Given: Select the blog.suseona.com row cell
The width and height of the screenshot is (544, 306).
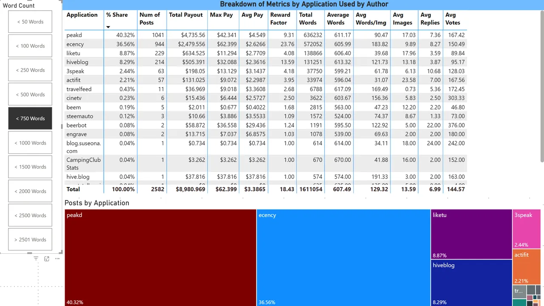Looking at the screenshot, I should pos(84,147).
